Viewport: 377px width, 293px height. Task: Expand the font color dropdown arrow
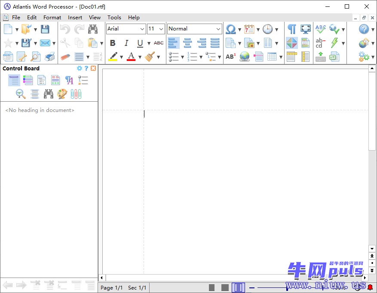(140, 57)
